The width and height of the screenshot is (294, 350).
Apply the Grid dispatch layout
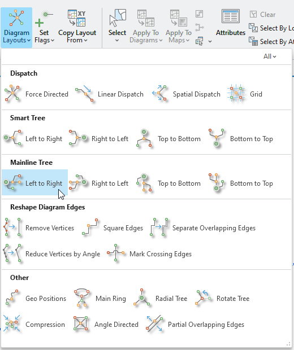245,94
